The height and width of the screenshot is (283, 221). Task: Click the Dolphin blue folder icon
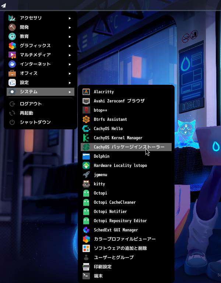click(x=86, y=156)
